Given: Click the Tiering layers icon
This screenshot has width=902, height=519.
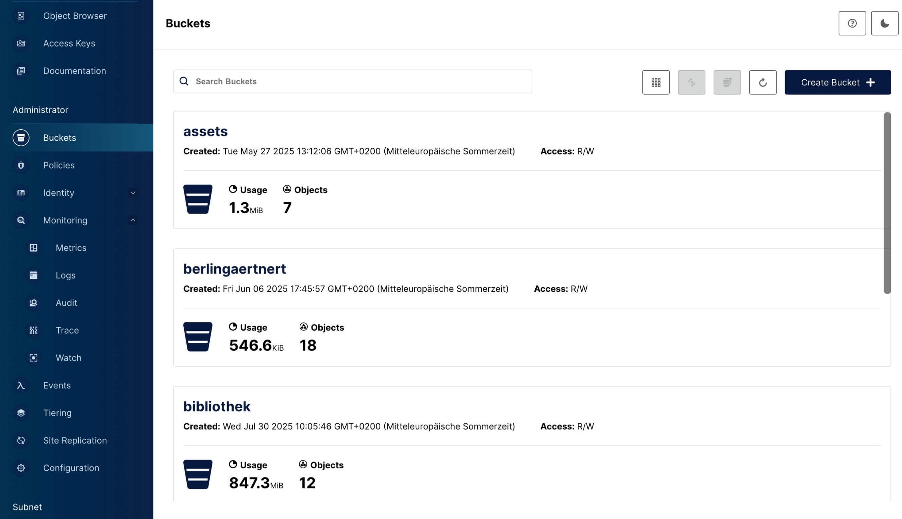Looking at the screenshot, I should [21, 413].
